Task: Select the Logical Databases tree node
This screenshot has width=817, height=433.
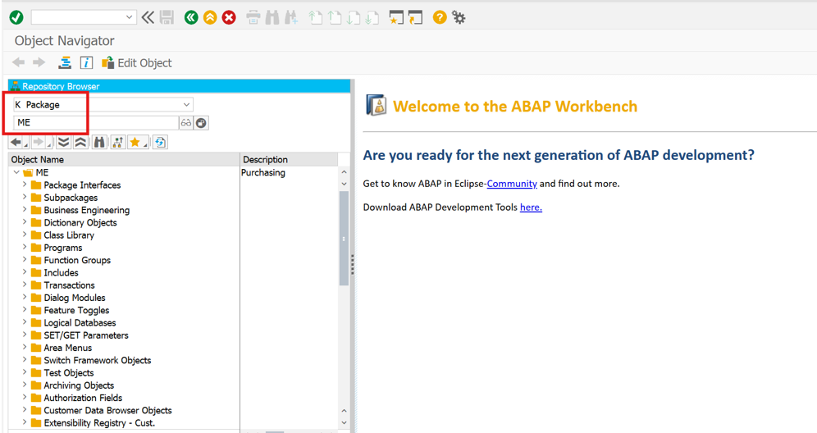Action: (80, 322)
